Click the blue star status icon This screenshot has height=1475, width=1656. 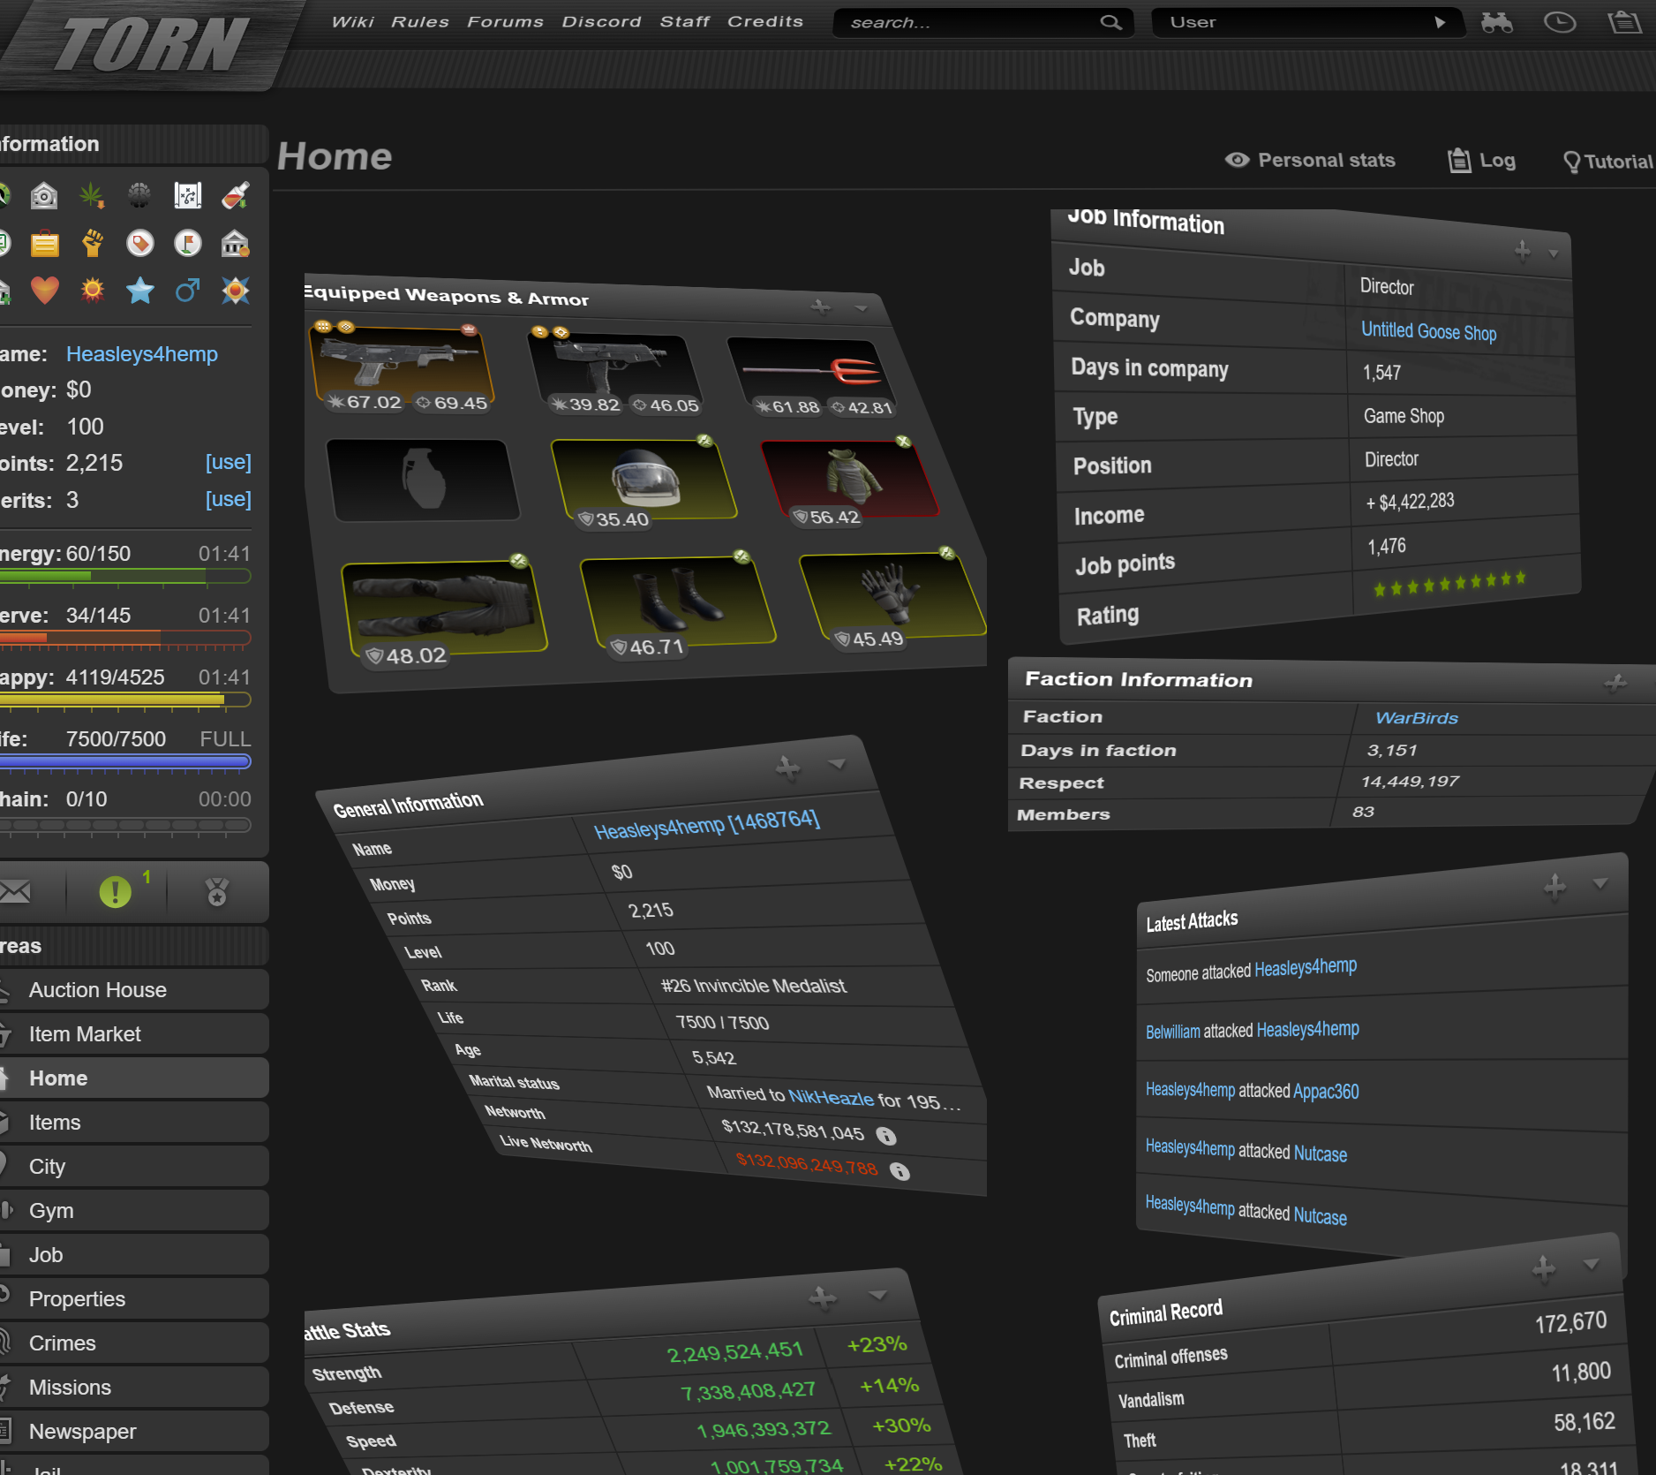coord(139,290)
